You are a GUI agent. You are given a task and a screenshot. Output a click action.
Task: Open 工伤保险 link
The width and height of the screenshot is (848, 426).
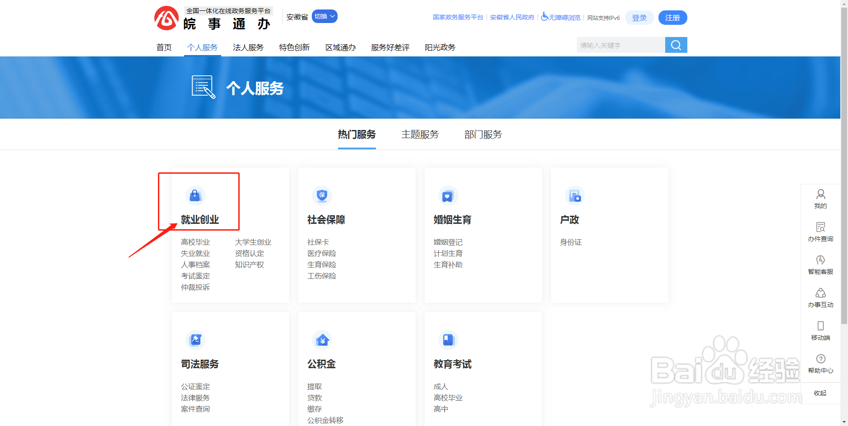[x=322, y=276]
